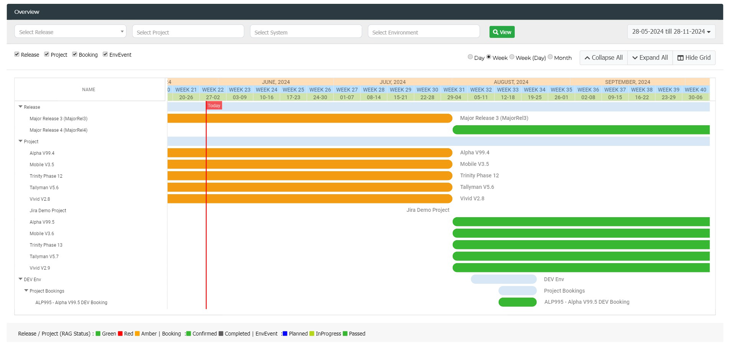This screenshot has width=730, height=352.
Task: Collapse the Project tree group
Action: click(21, 141)
